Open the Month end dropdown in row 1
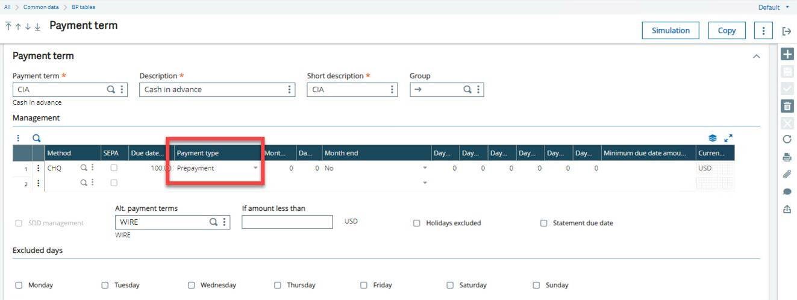 [425, 168]
